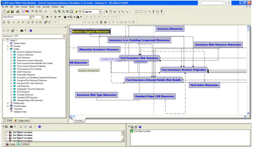Click the Zoom In magnifier icon
Image resolution: width=253 pixels, height=147 pixels.
point(59,12)
